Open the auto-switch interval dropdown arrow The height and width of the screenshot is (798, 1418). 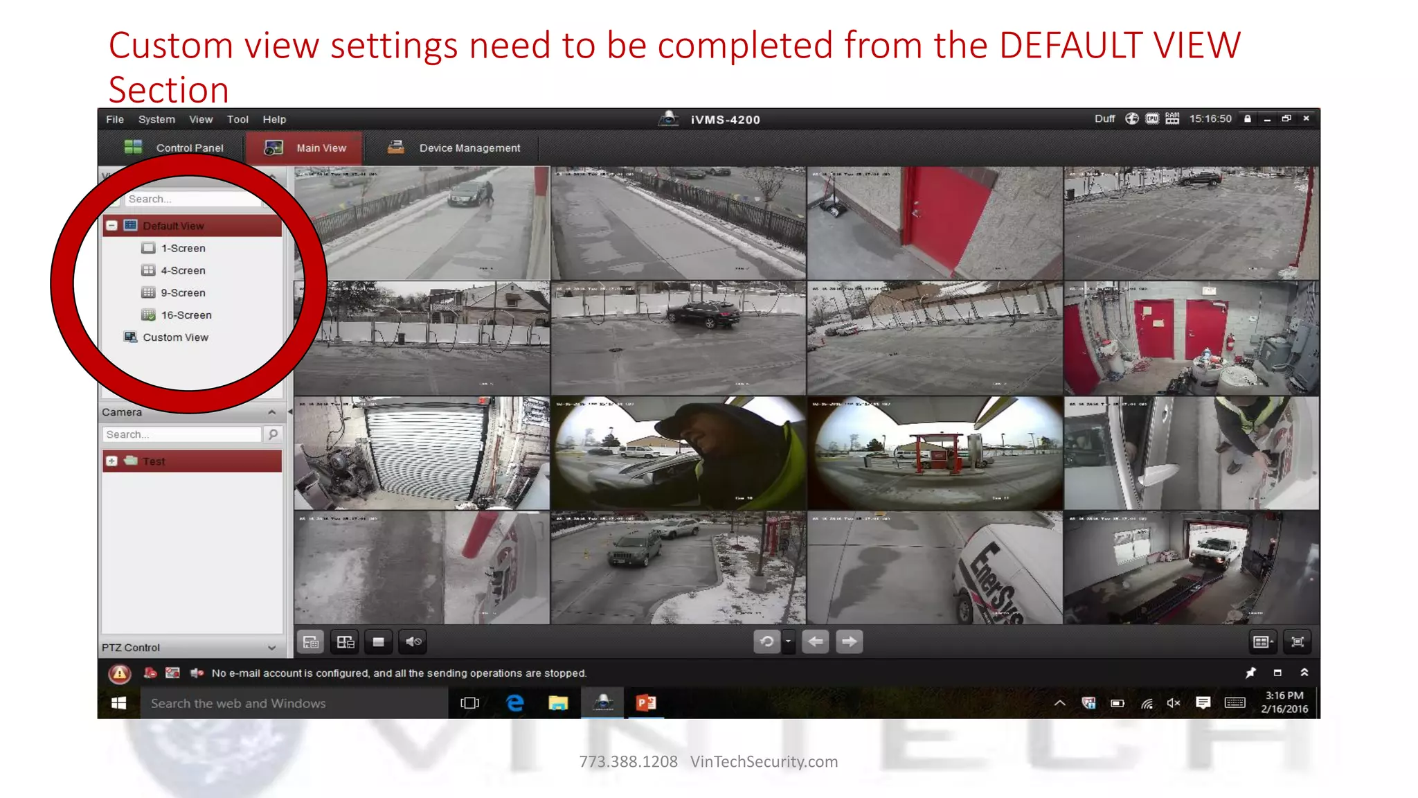[x=788, y=641]
